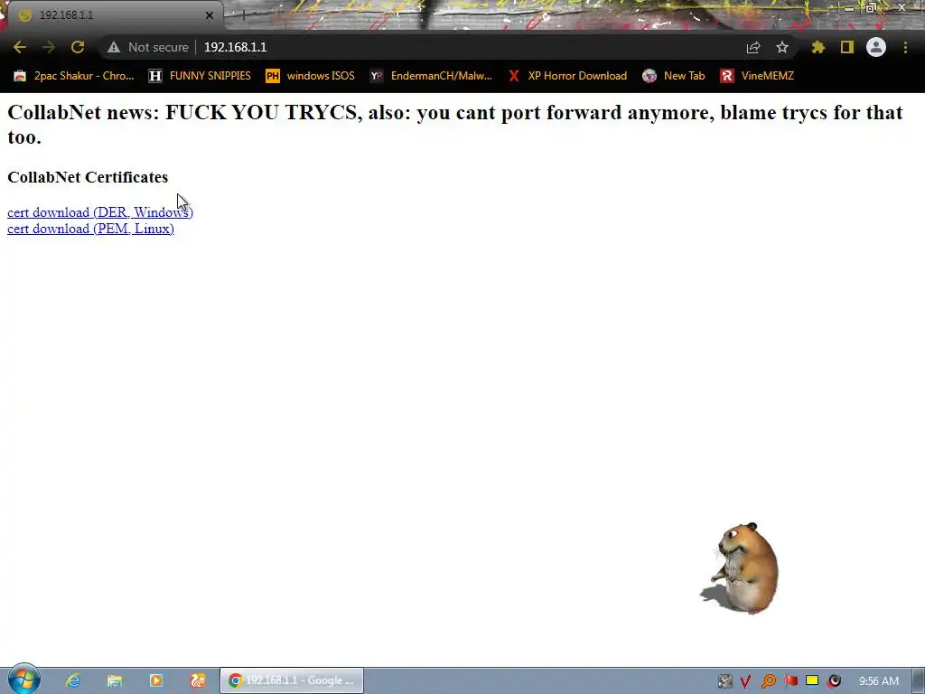
Task: Share this page via the share icon
Action: tap(753, 47)
